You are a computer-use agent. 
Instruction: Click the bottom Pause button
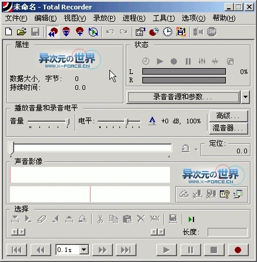pos(191,250)
